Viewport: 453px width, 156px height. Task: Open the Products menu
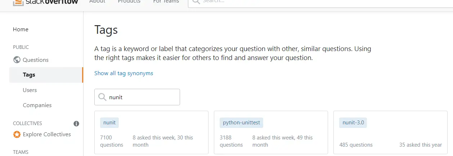pyautogui.click(x=129, y=1)
